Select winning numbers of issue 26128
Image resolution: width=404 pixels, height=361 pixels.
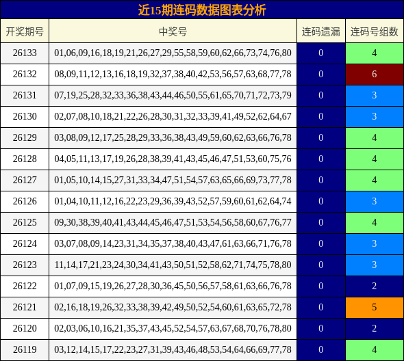coord(173,159)
